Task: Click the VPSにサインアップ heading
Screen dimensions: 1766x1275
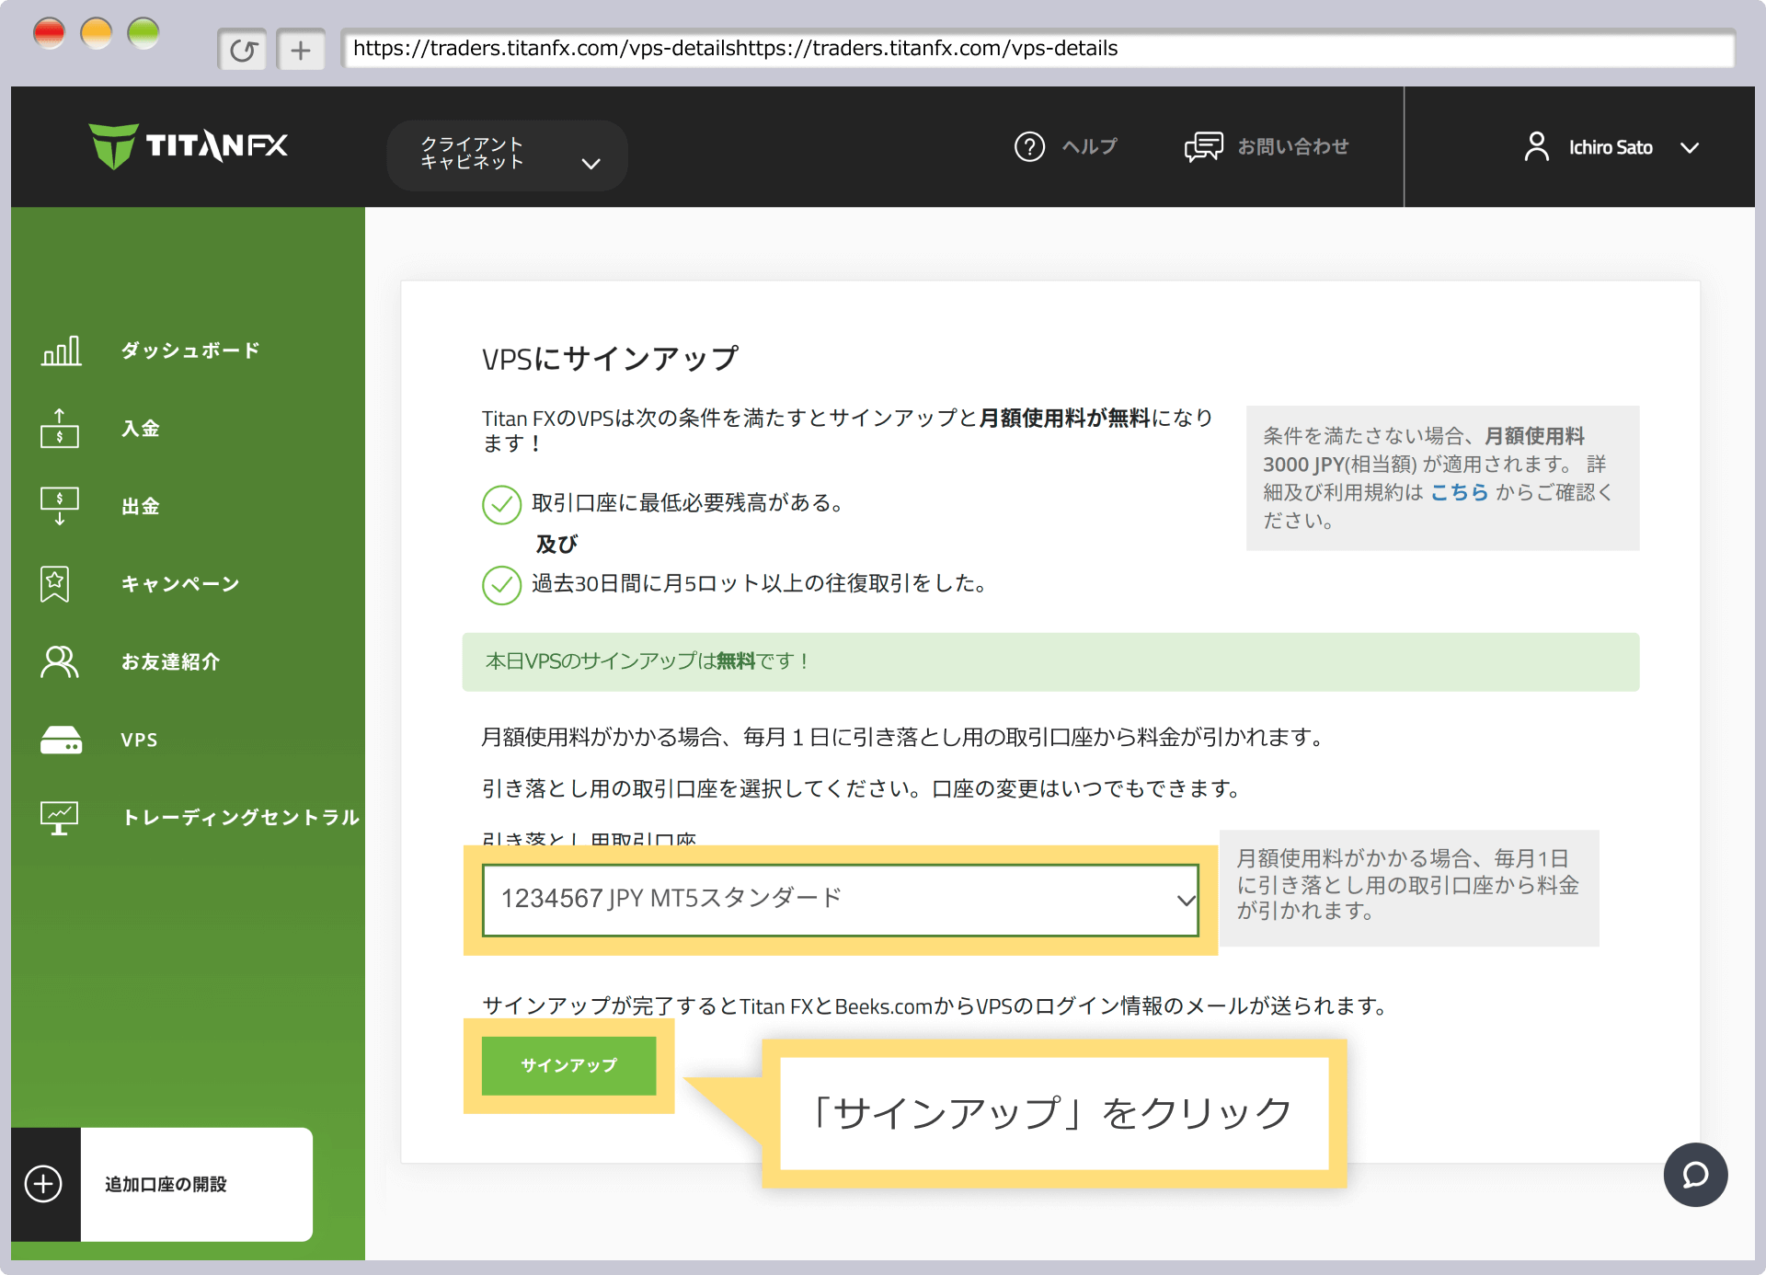Action: (610, 358)
